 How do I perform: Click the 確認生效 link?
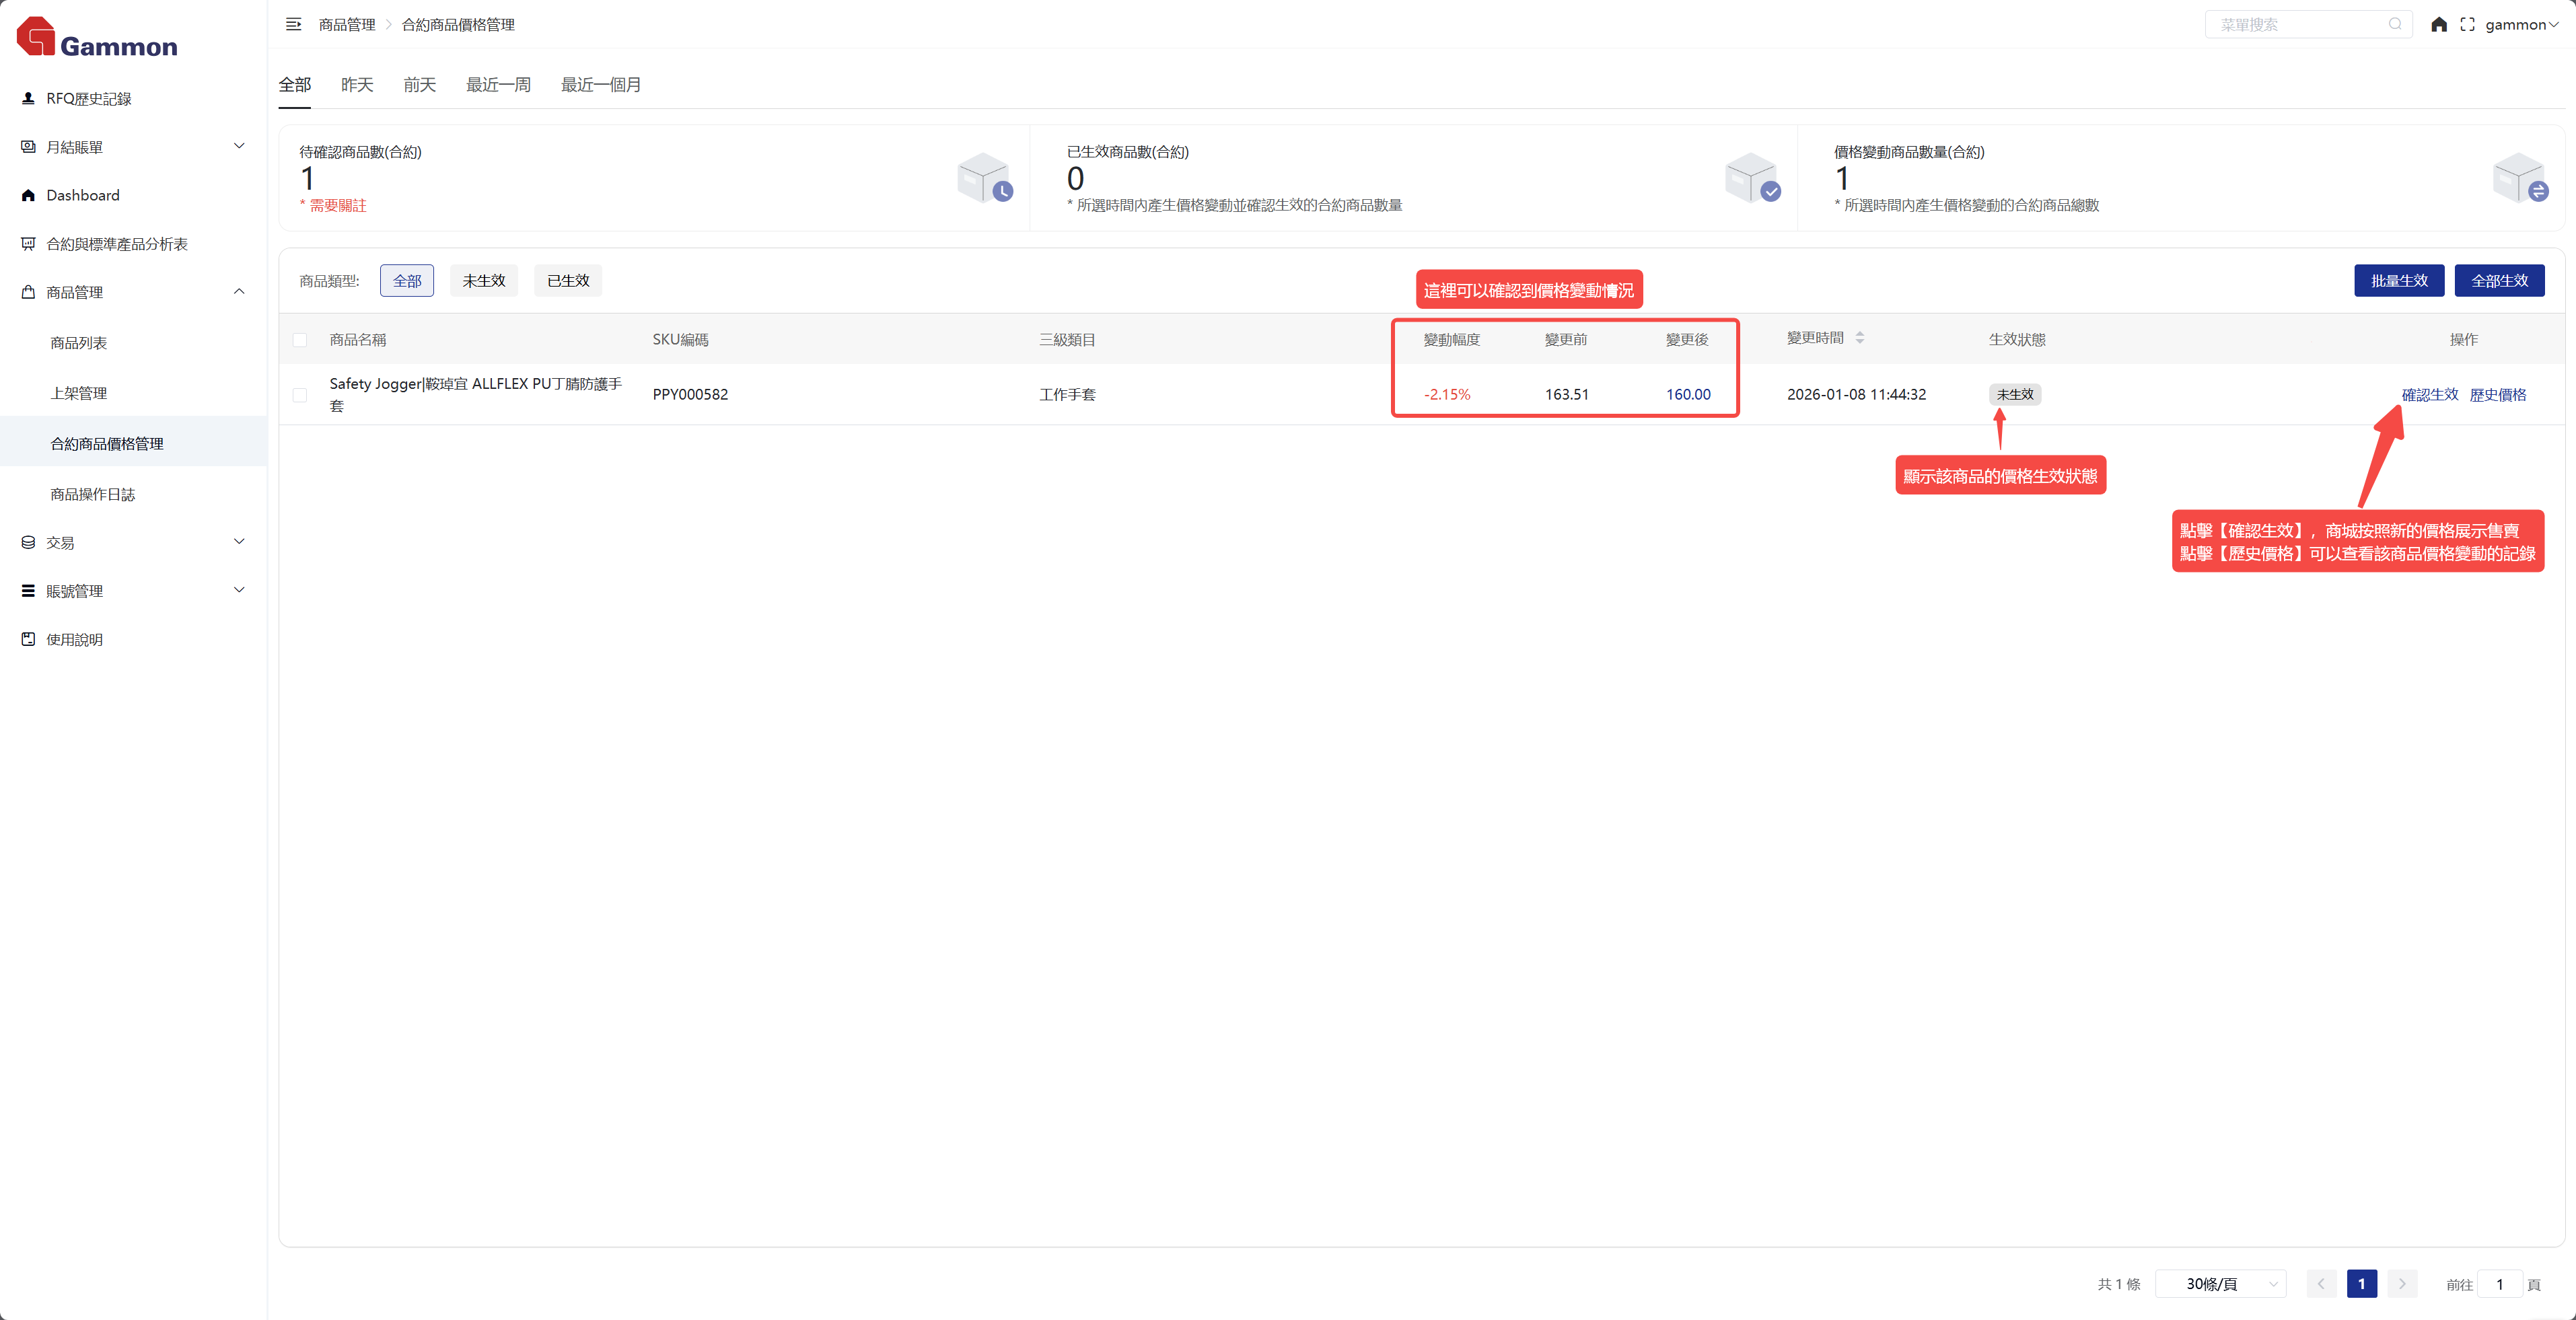2429,395
